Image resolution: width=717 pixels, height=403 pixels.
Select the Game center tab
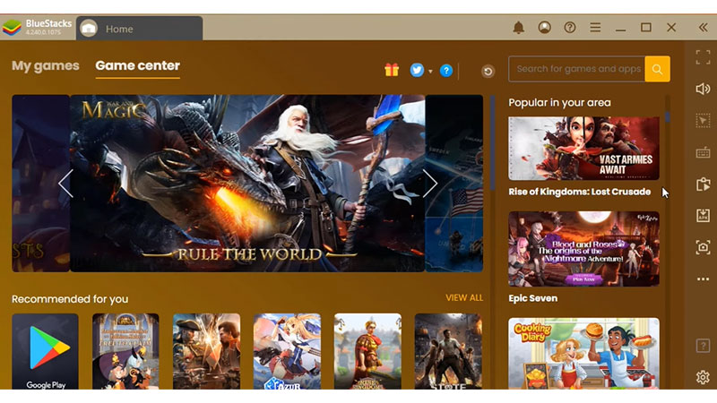tap(137, 65)
